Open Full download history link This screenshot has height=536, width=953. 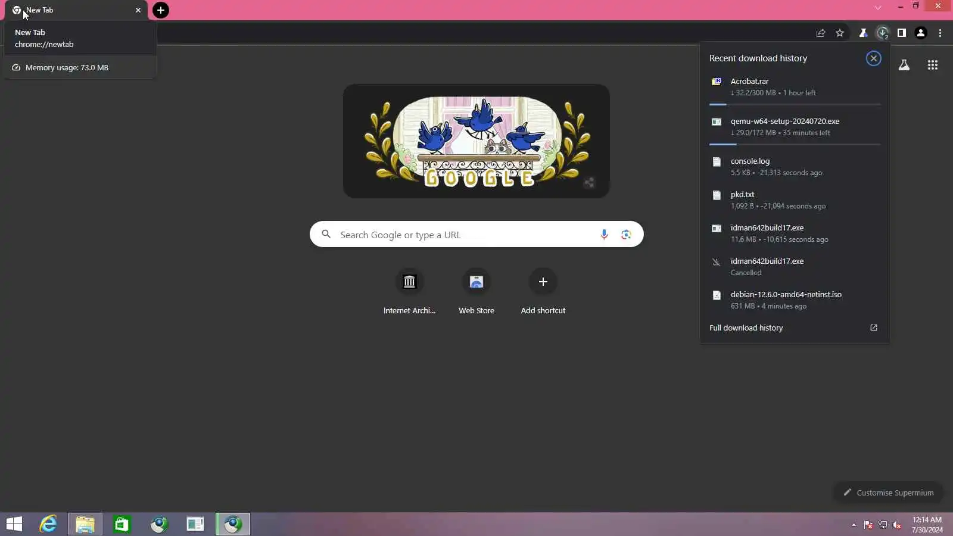click(x=746, y=328)
